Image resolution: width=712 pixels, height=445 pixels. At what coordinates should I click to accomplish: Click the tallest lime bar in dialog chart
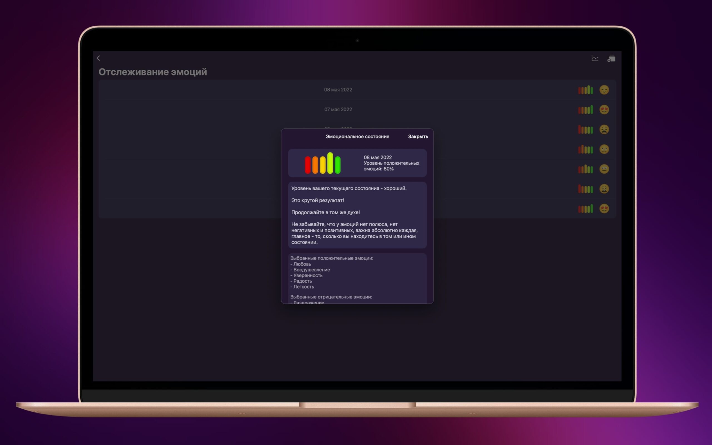[330, 163]
